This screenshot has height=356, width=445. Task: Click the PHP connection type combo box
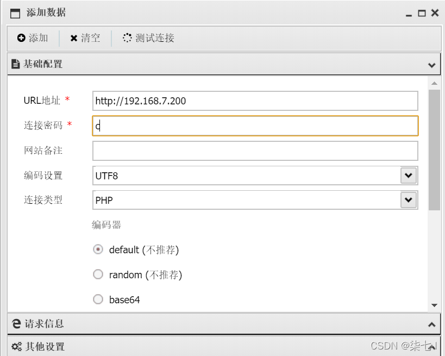coord(255,200)
